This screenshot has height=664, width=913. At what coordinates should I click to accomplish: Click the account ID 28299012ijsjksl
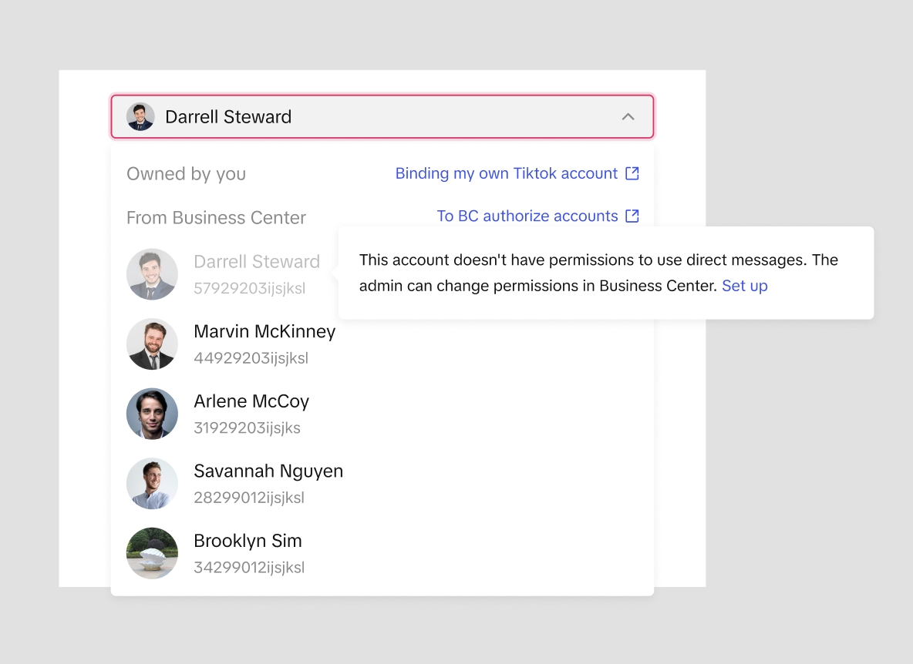click(249, 498)
